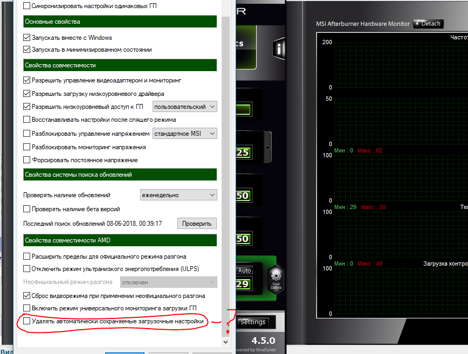Click the info 'i' icon in Afterburner
This screenshot has height=354, width=468.
pos(279,48)
